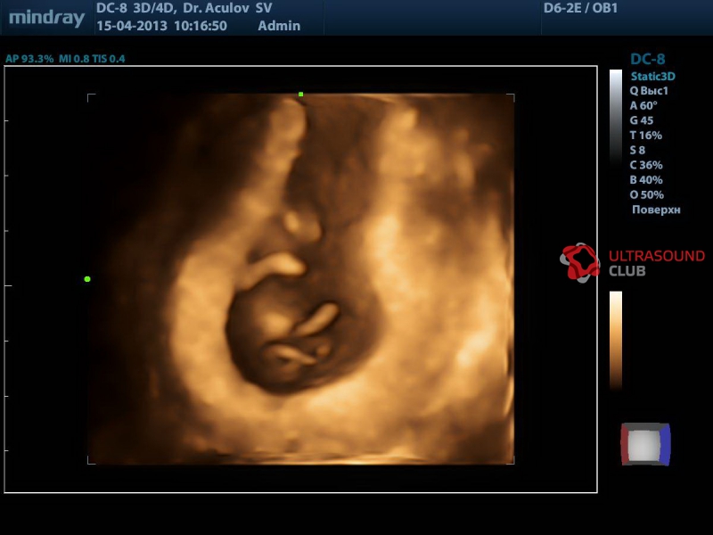The height and width of the screenshot is (535, 713).
Task: Click the Q Выс1 quality parameter
Action: point(649,91)
